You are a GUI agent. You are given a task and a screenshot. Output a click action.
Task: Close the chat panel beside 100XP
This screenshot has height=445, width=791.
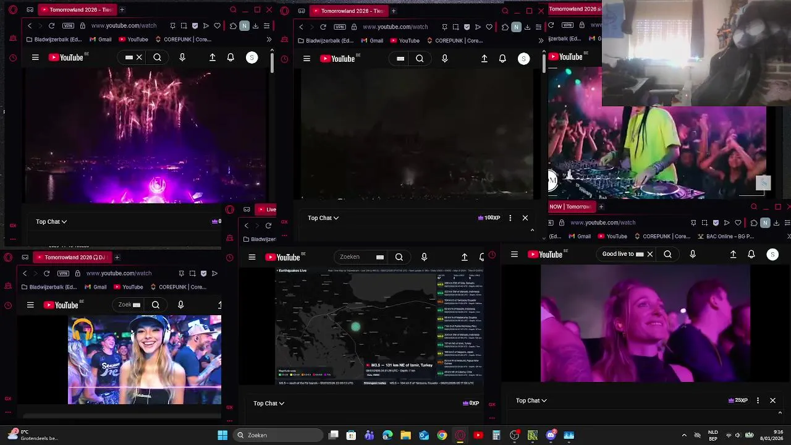(x=525, y=218)
